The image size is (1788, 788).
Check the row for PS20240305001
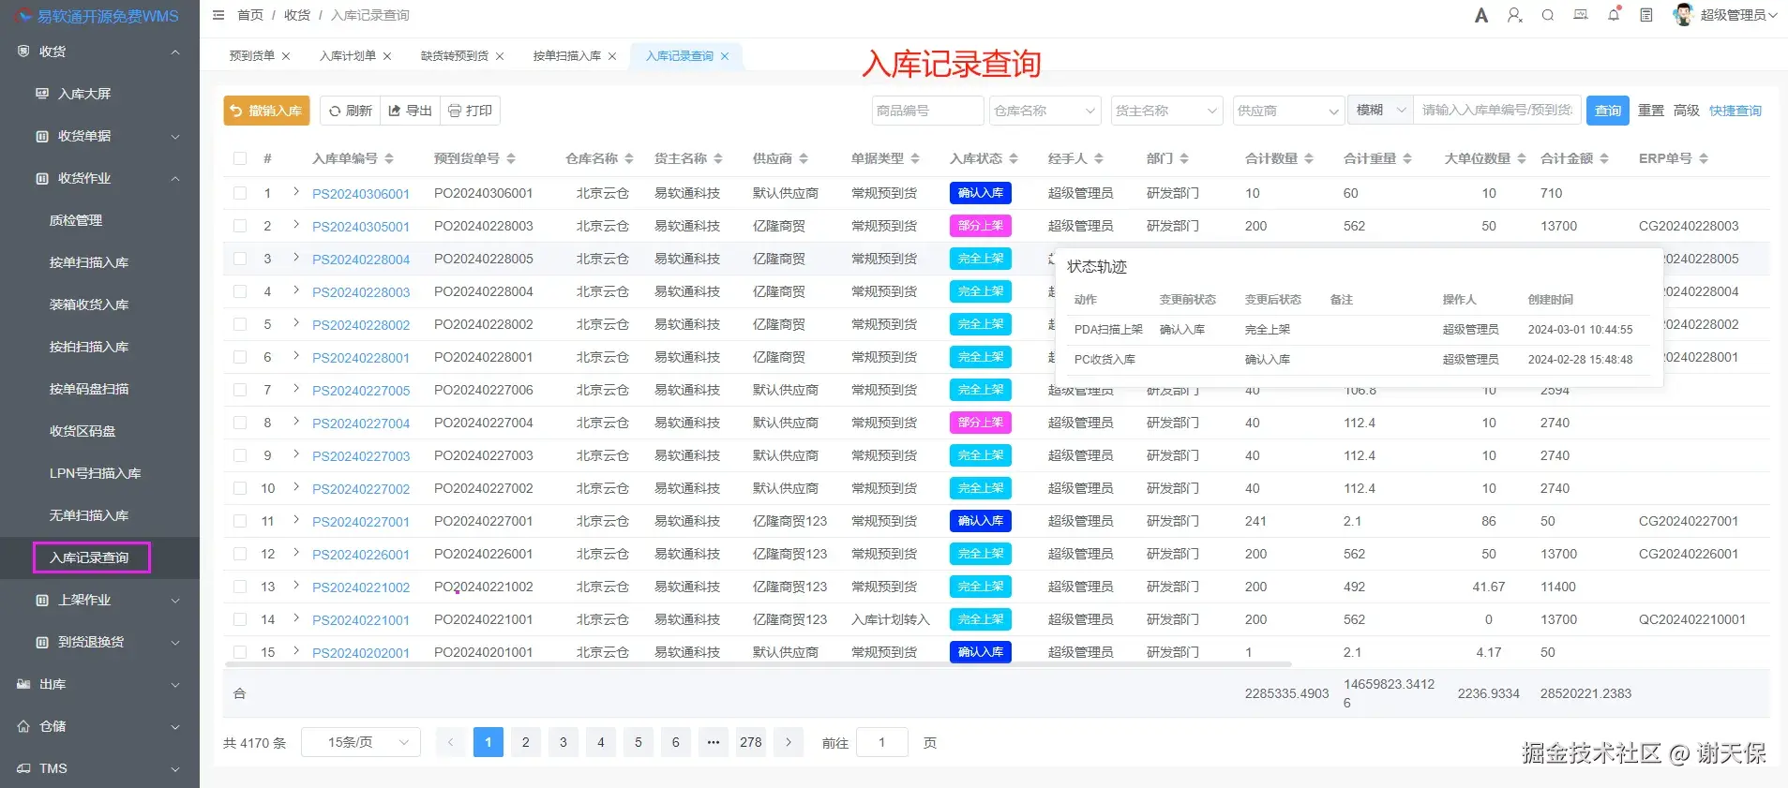pyautogui.click(x=240, y=226)
